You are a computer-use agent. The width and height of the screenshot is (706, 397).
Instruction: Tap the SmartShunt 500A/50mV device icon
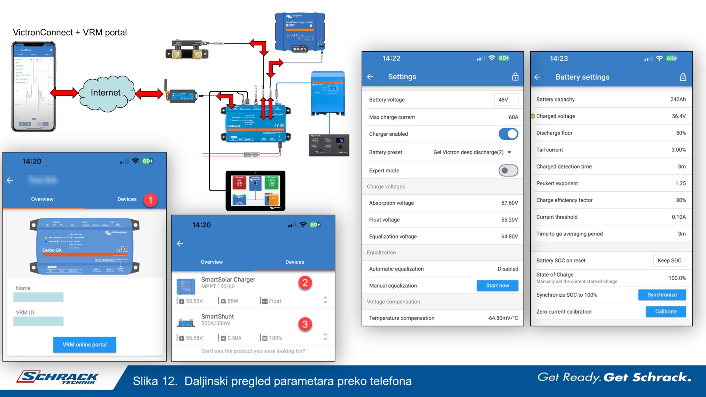[186, 323]
